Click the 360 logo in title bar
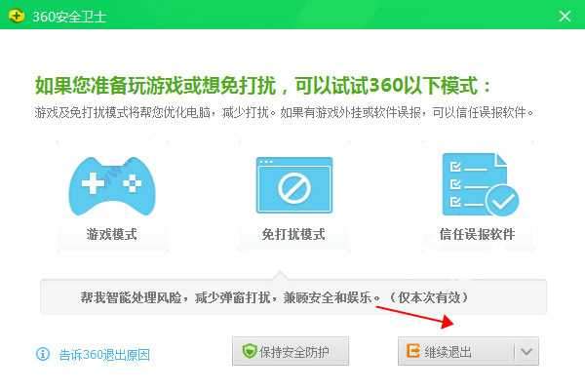Viewport: 585px width, 390px height. [x=15, y=15]
